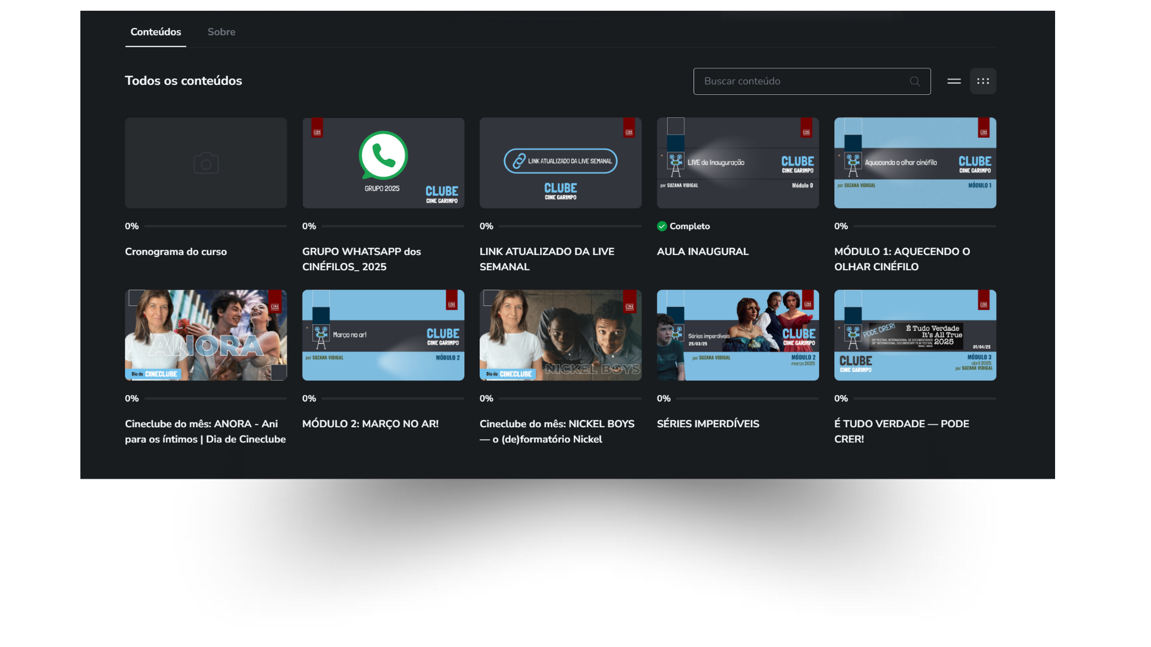Screen dimensions: 1151x647
Task: Open AULA INAUGURAL title link
Action: click(703, 252)
